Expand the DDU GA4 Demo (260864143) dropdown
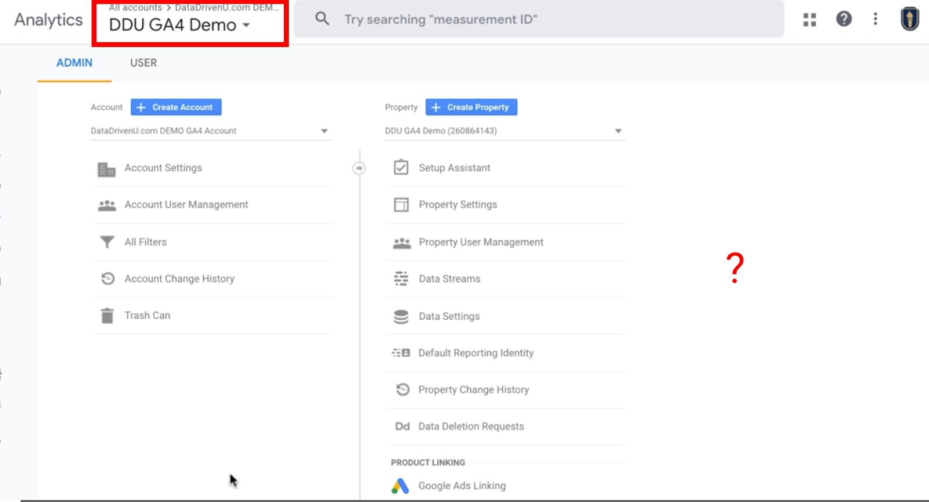The height and width of the screenshot is (502, 929). (x=505, y=131)
